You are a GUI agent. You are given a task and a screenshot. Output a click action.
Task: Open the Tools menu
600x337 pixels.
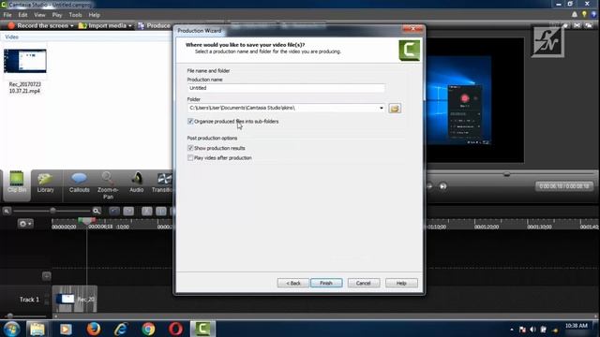coord(75,15)
